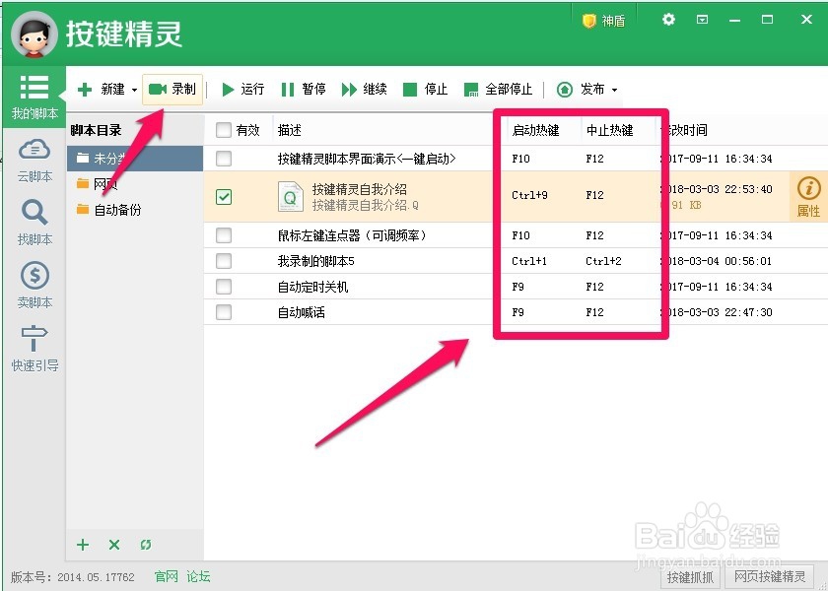
Task: Open the 官网 link
Action: (167, 576)
